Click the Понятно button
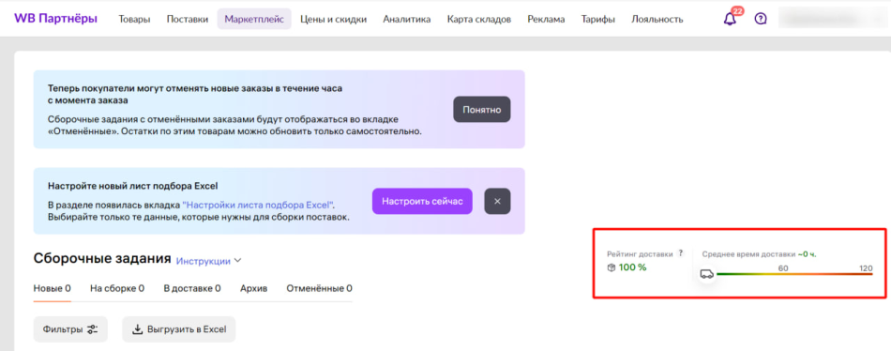Image resolution: width=891 pixels, height=351 pixels. (482, 109)
